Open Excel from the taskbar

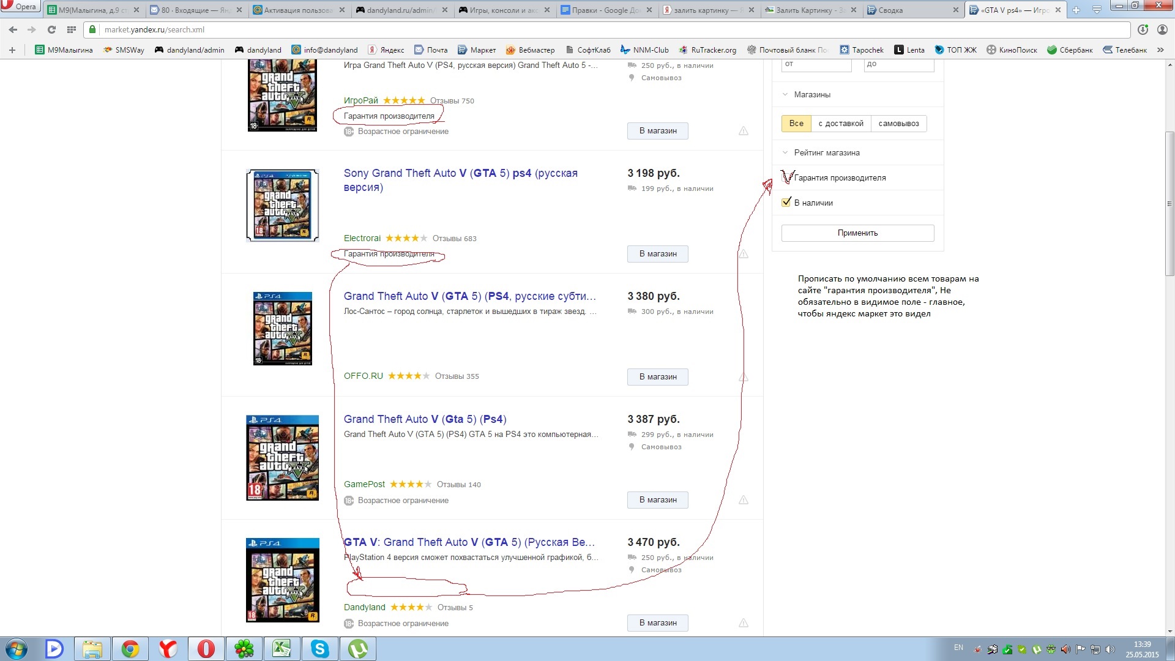coord(282,649)
